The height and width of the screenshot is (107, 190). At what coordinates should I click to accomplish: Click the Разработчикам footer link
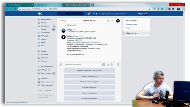47,95
